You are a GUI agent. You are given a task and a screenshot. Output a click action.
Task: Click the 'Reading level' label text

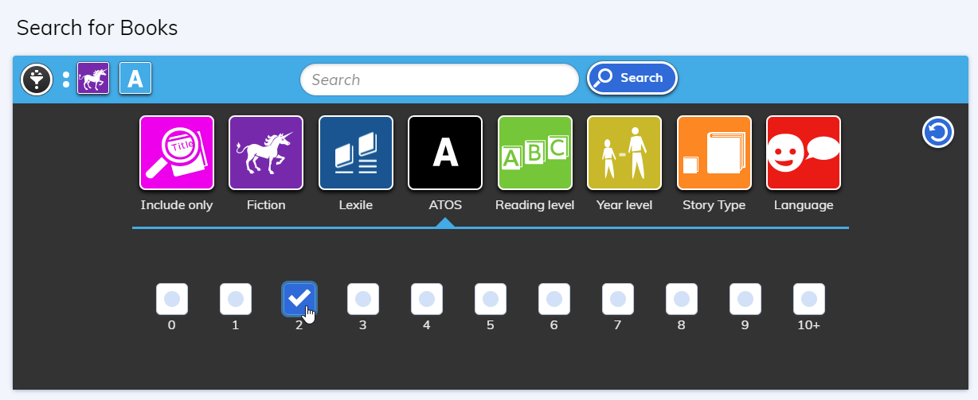(535, 205)
